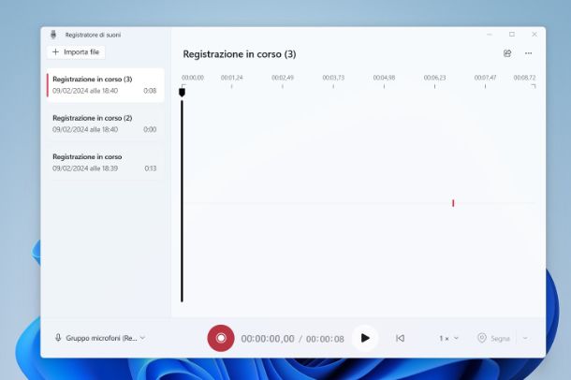Select the Registrazione in corso (3) recording
Image resolution: width=571 pixels, height=380 pixels.
coord(104,85)
